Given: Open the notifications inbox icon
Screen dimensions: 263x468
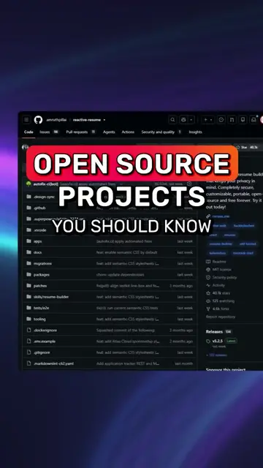Looking at the screenshot, I should (254, 120).
